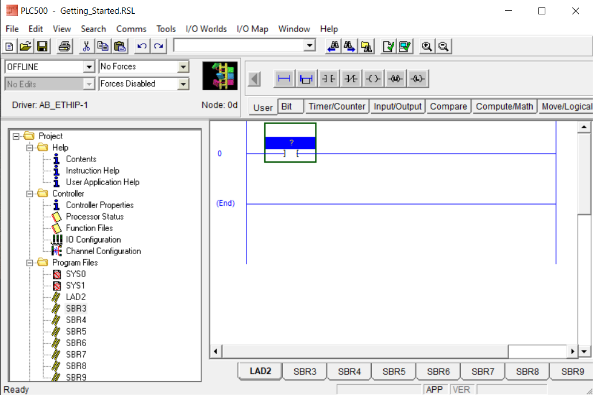Click the Open file folder icon
This screenshot has width=593, height=395.
tap(25, 46)
